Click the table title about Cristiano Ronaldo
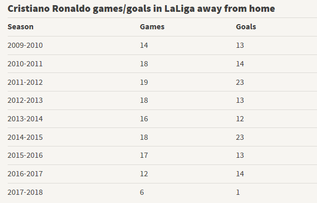Image resolution: width=317 pixels, height=203 pixels. coord(141,9)
